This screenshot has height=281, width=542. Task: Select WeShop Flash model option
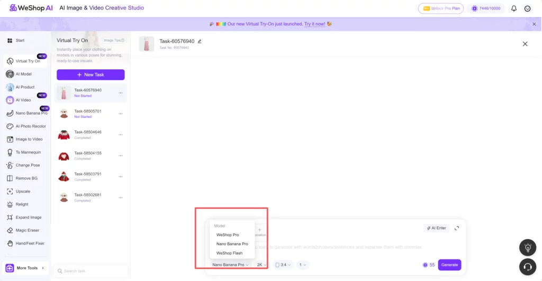point(229,253)
